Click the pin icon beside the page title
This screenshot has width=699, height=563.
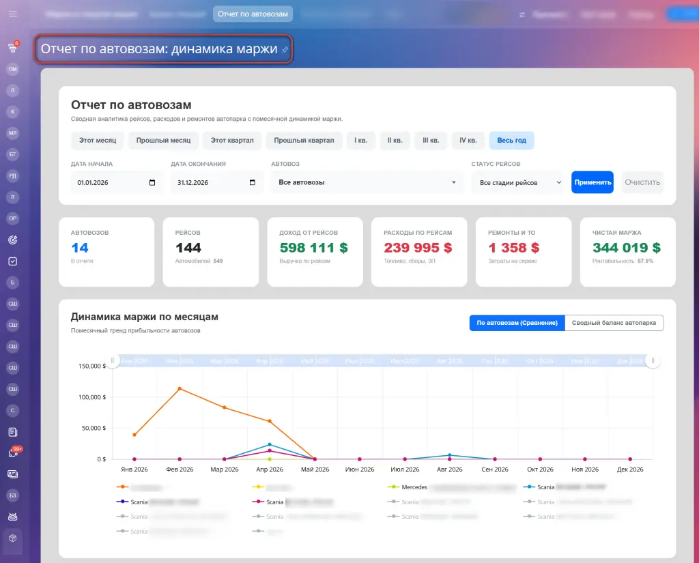285,50
